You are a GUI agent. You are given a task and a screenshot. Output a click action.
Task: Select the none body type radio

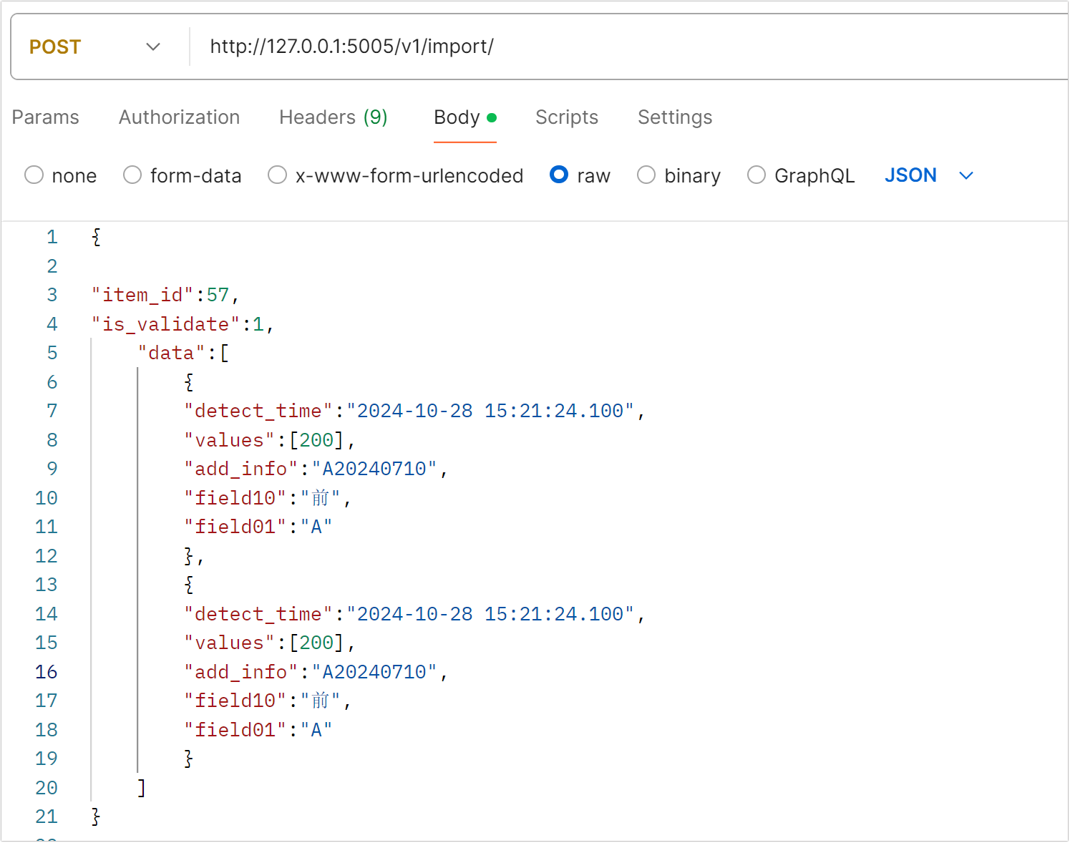(x=34, y=175)
